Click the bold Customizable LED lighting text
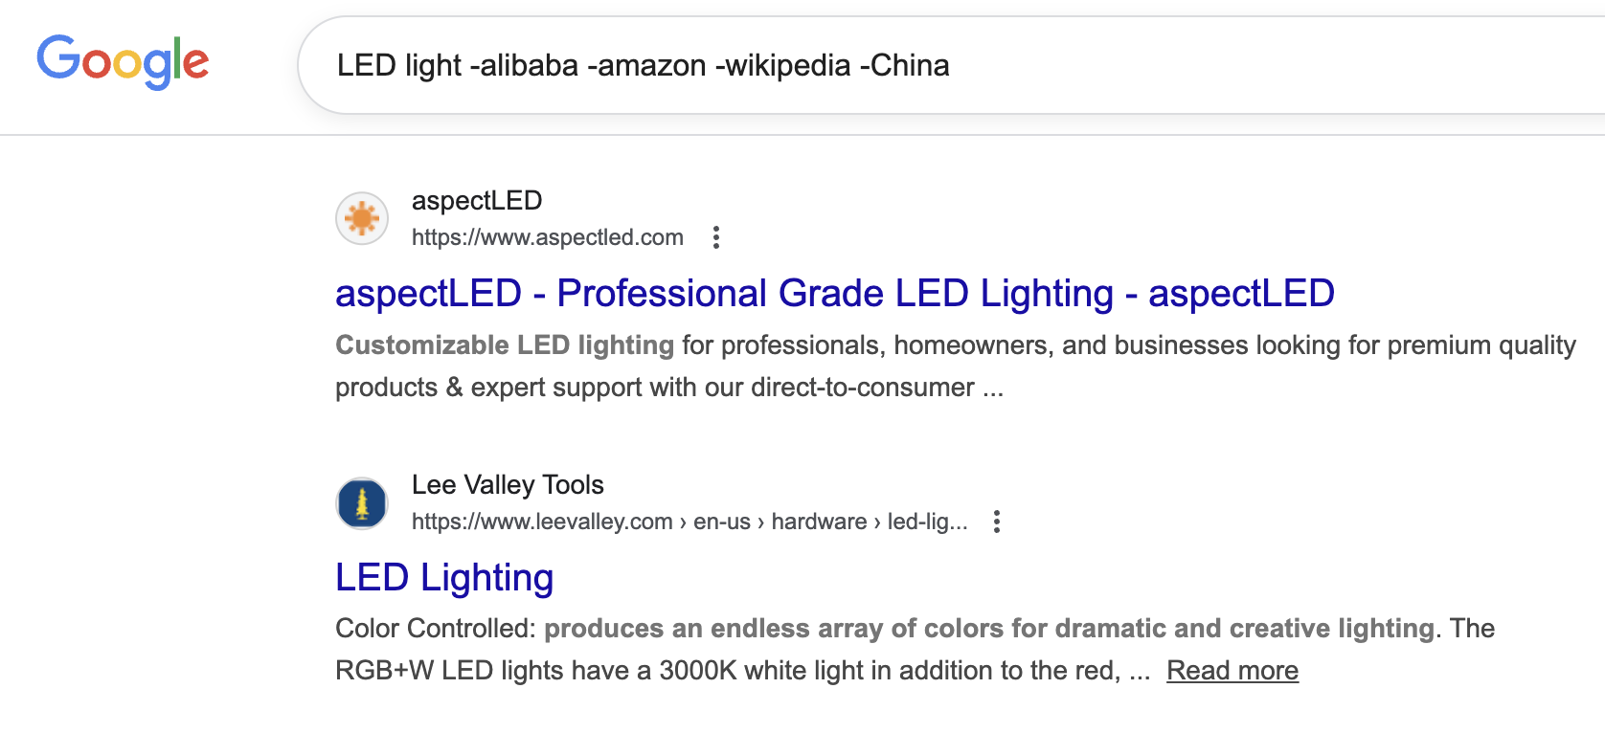The image size is (1605, 733). click(505, 345)
